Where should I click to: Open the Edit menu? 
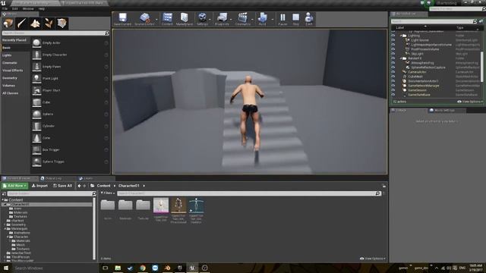15,8
